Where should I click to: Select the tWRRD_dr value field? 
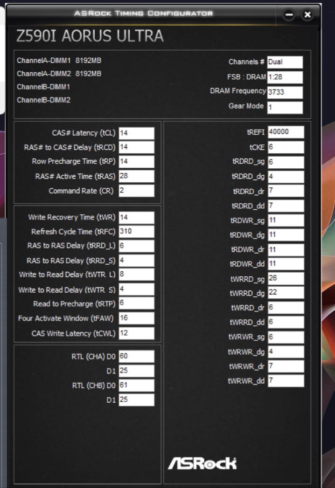[x=286, y=308]
